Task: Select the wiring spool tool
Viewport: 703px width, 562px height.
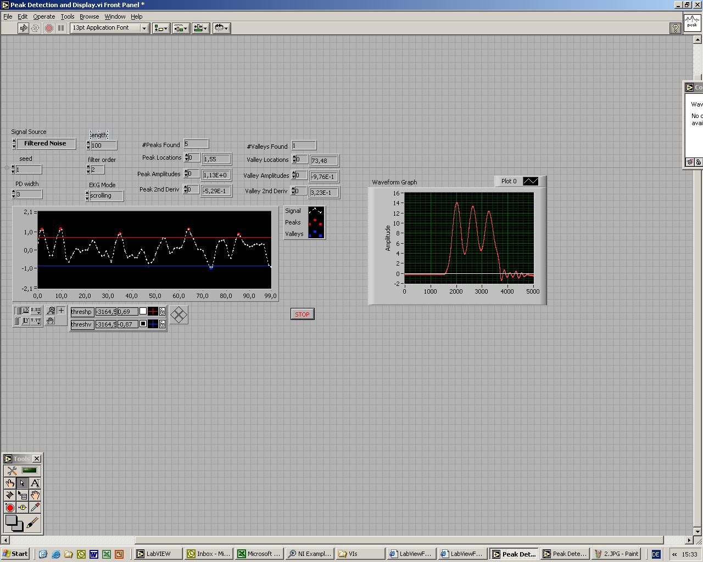Action: 10,495
